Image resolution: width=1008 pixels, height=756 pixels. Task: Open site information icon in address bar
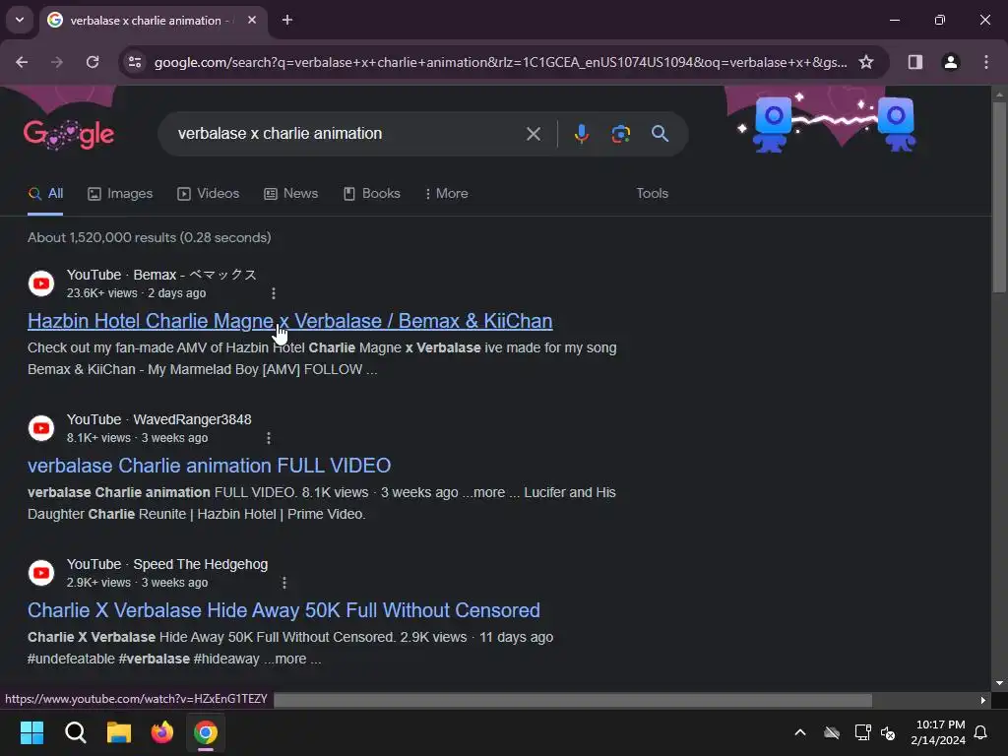pyautogui.click(x=135, y=62)
